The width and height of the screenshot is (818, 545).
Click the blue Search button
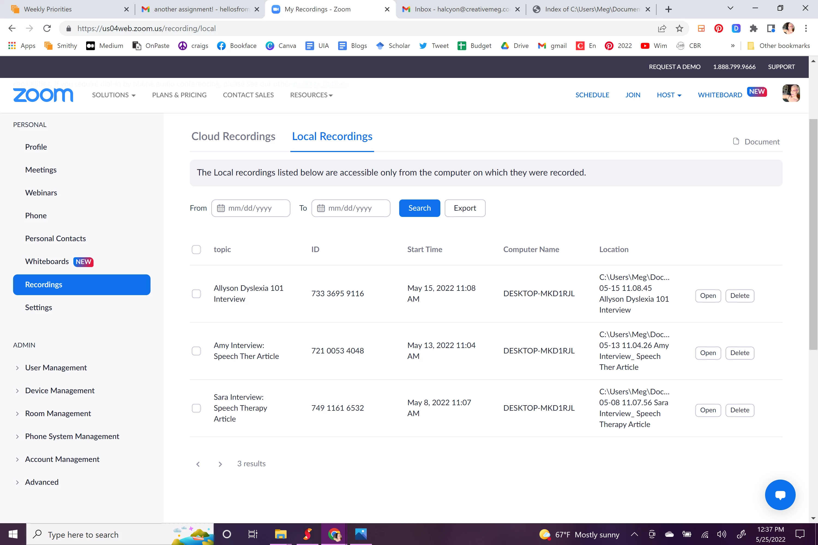[x=419, y=208]
